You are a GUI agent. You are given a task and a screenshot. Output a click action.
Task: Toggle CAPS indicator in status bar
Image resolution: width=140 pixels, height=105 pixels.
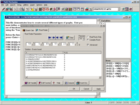pyautogui.click(x=112, y=103)
